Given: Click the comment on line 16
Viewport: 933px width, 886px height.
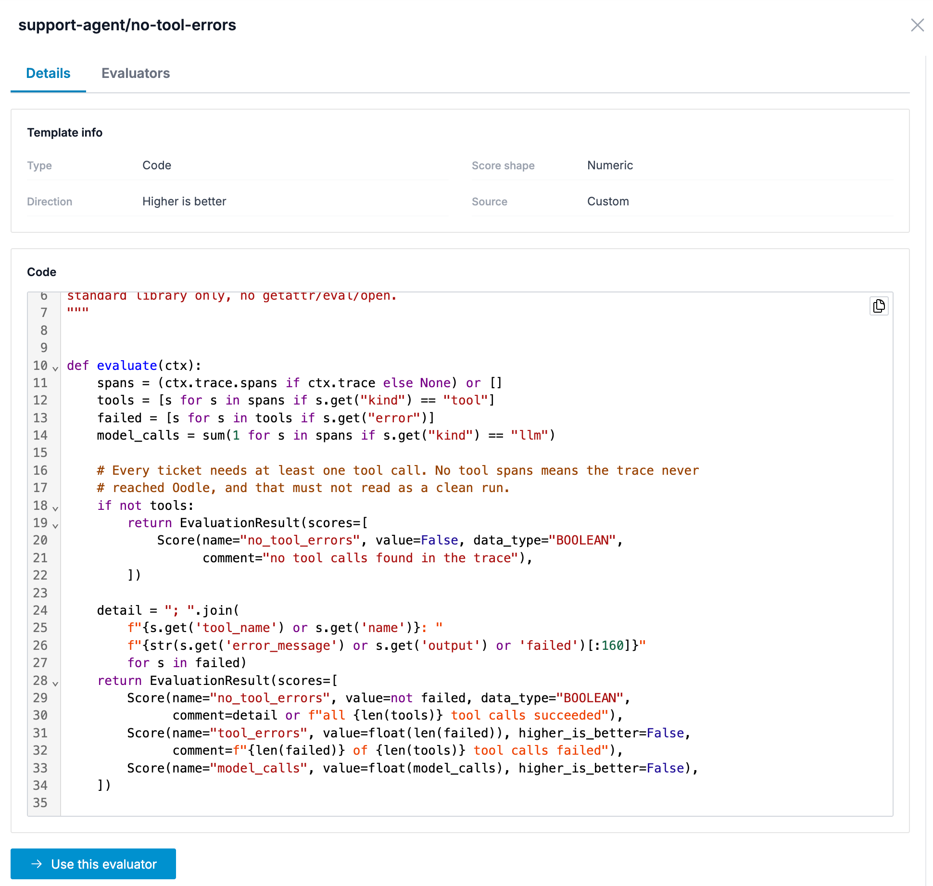Looking at the screenshot, I should click(x=398, y=470).
